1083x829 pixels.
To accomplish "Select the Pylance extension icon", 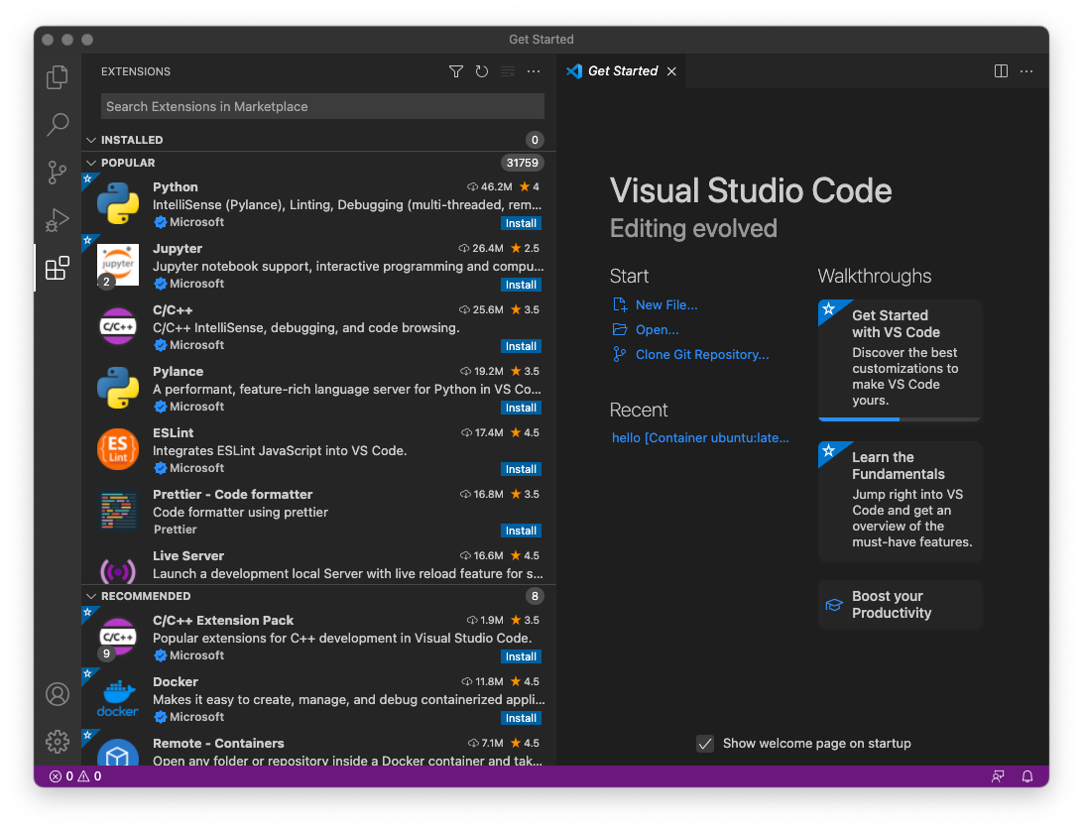I will [x=118, y=389].
